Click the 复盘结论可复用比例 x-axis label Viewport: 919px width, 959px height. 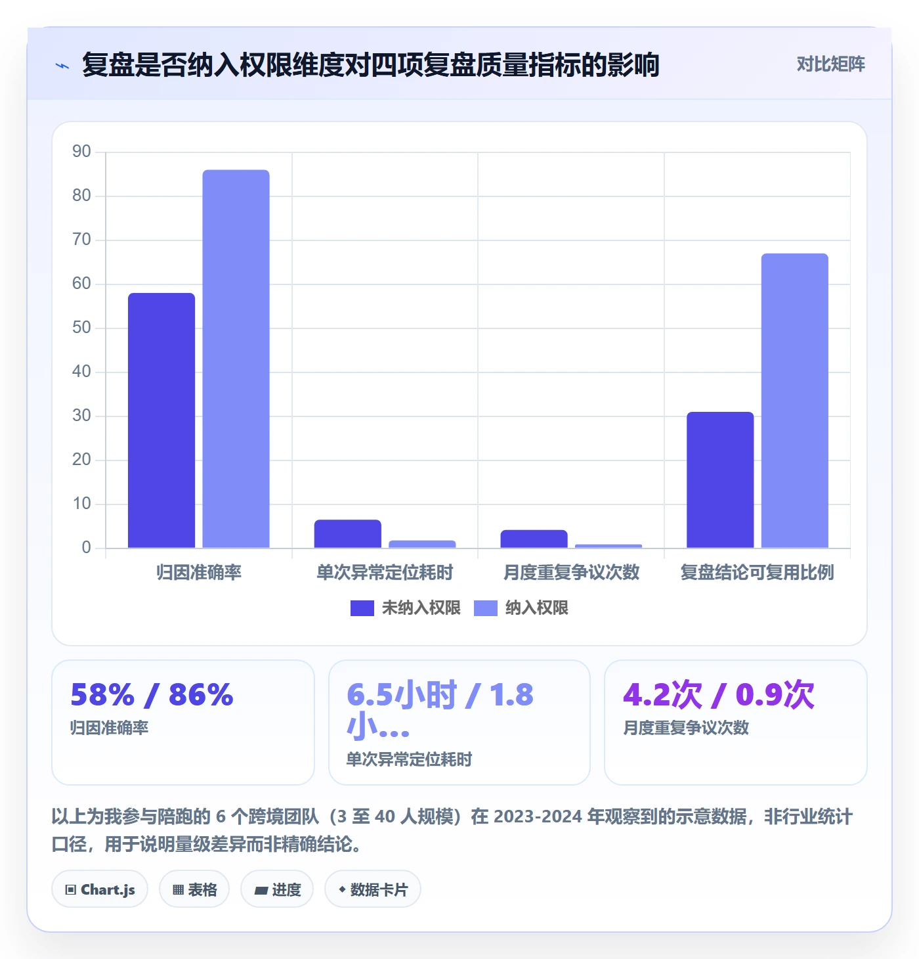pyautogui.click(x=758, y=573)
